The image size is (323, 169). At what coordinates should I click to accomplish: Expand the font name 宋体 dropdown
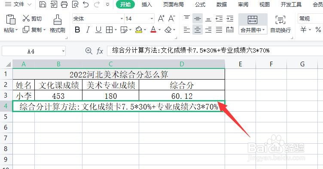[x=122, y=19]
